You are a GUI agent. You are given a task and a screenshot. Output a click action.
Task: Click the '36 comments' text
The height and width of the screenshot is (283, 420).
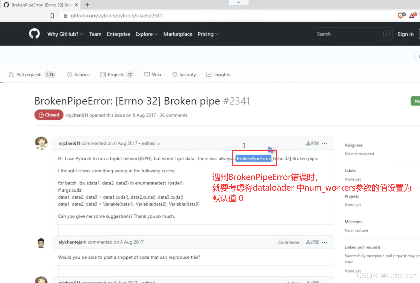click(174, 115)
